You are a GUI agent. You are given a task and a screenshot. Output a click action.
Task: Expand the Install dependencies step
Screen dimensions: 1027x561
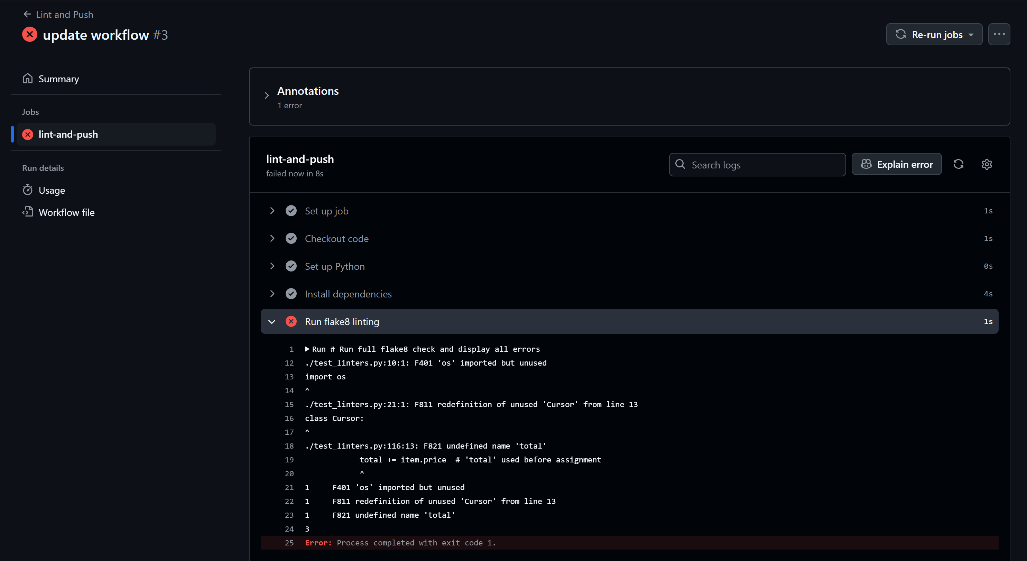(x=272, y=294)
